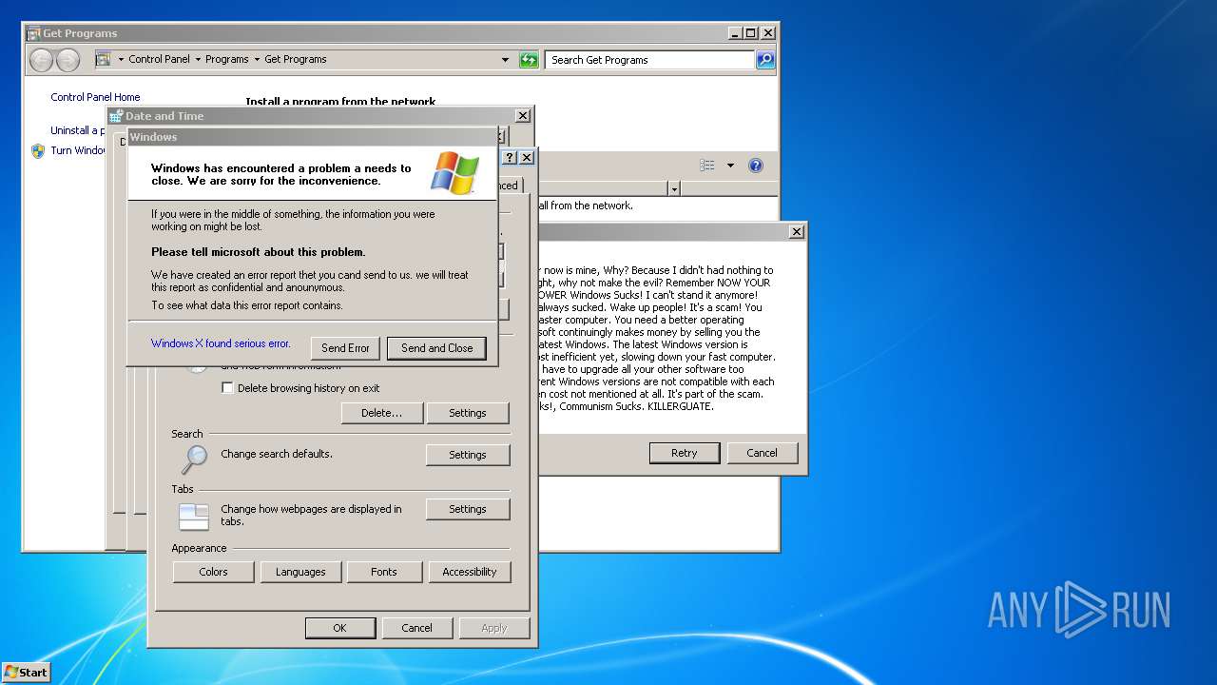
Task: Select Programs in the breadcrumb
Action: click(x=227, y=59)
